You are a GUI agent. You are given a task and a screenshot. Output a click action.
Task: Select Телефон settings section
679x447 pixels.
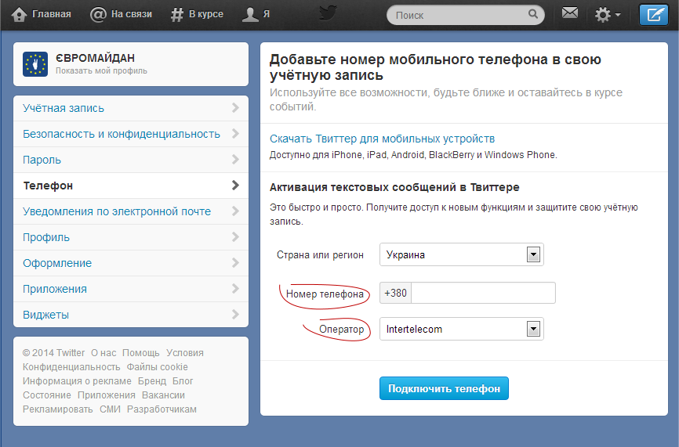tap(131, 186)
